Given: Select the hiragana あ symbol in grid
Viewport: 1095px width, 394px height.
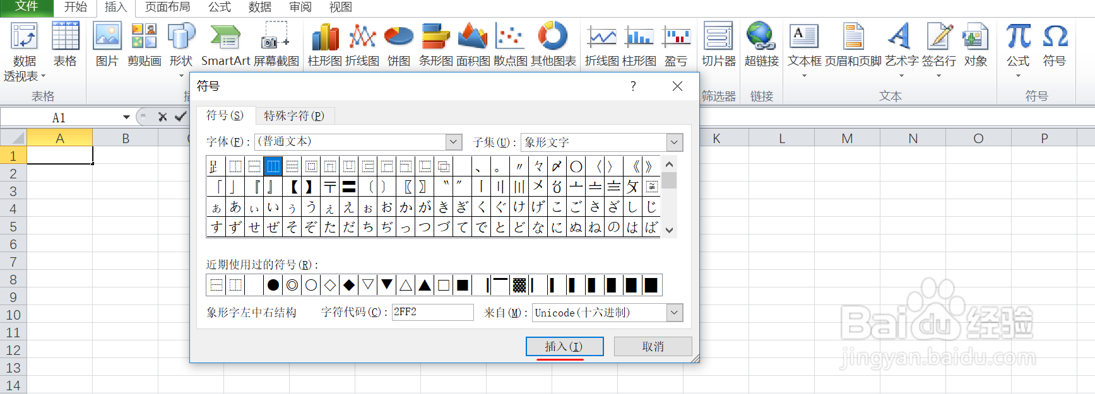Looking at the screenshot, I should [x=235, y=207].
